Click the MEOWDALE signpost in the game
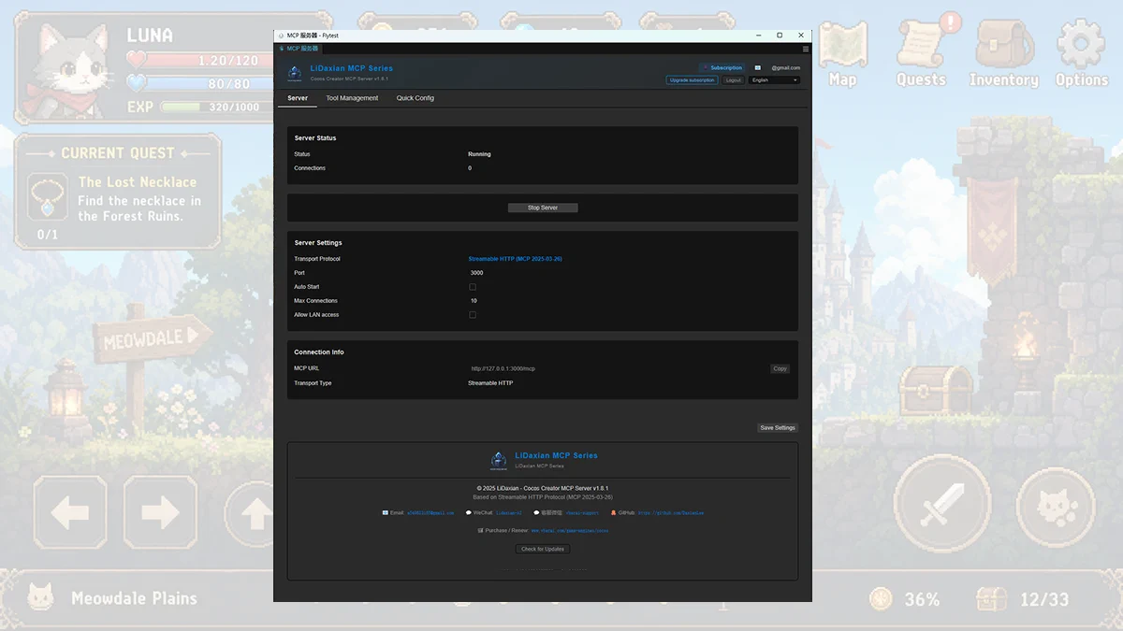This screenshot has width=1123, height=631. 154,338
